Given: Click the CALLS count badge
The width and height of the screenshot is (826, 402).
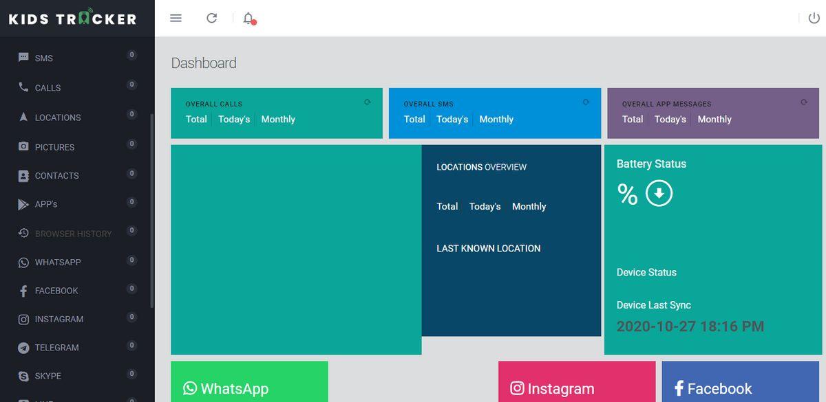Looking at the screenshot, I should pyautogui.click(x=131, y=85).
